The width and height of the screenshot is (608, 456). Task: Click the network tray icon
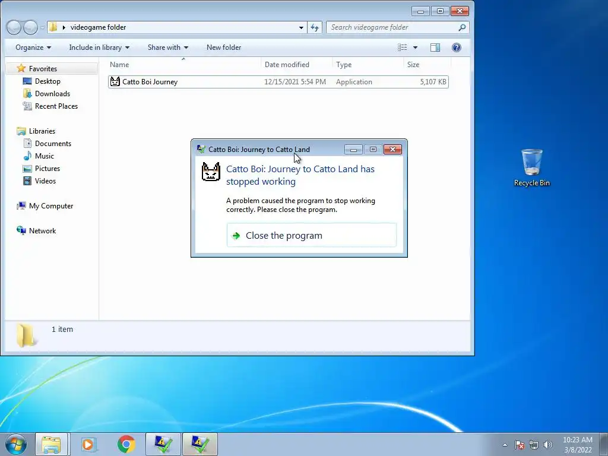pyautogui.click(x=534, y=445)
